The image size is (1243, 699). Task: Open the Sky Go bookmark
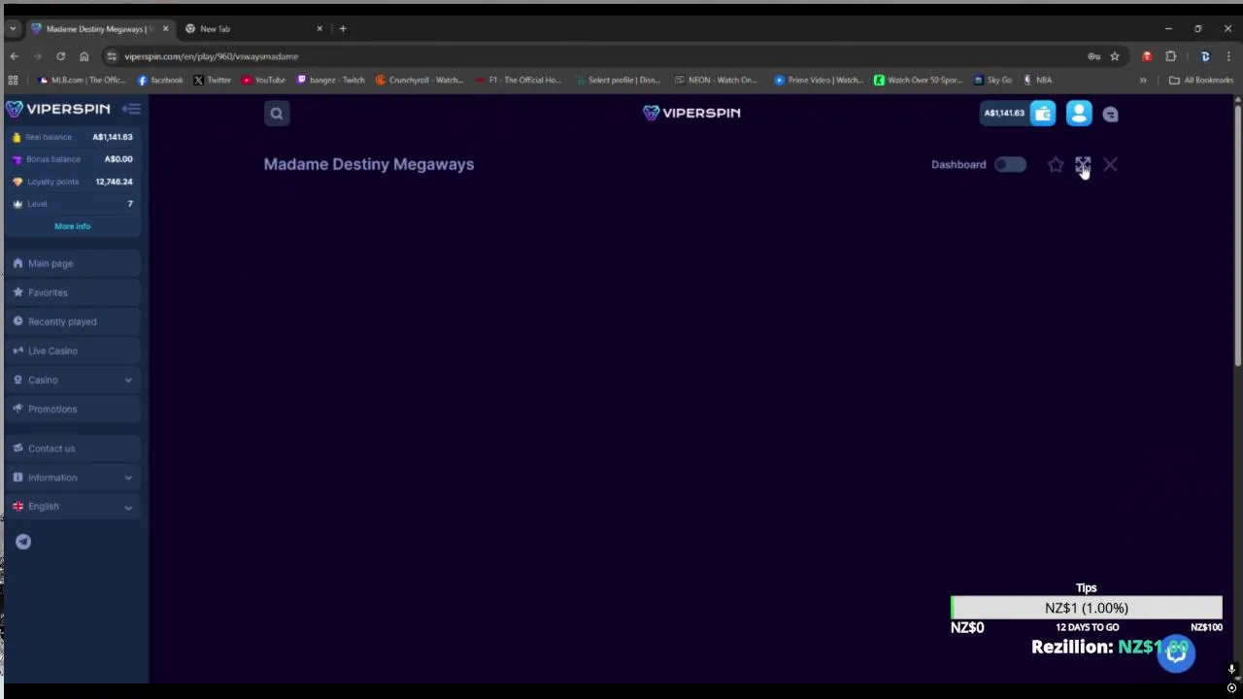[993, 81]
